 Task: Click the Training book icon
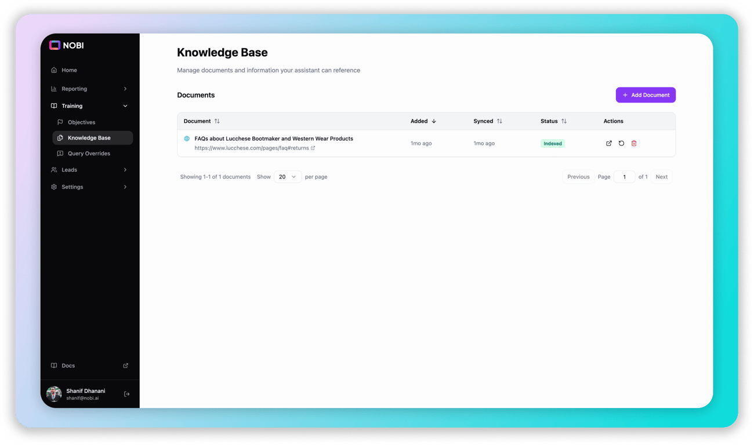pyautogui.click(x=54, y=106)
